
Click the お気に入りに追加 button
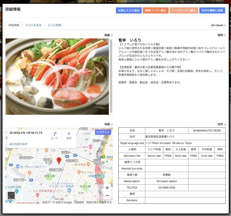tap(129, 11)
